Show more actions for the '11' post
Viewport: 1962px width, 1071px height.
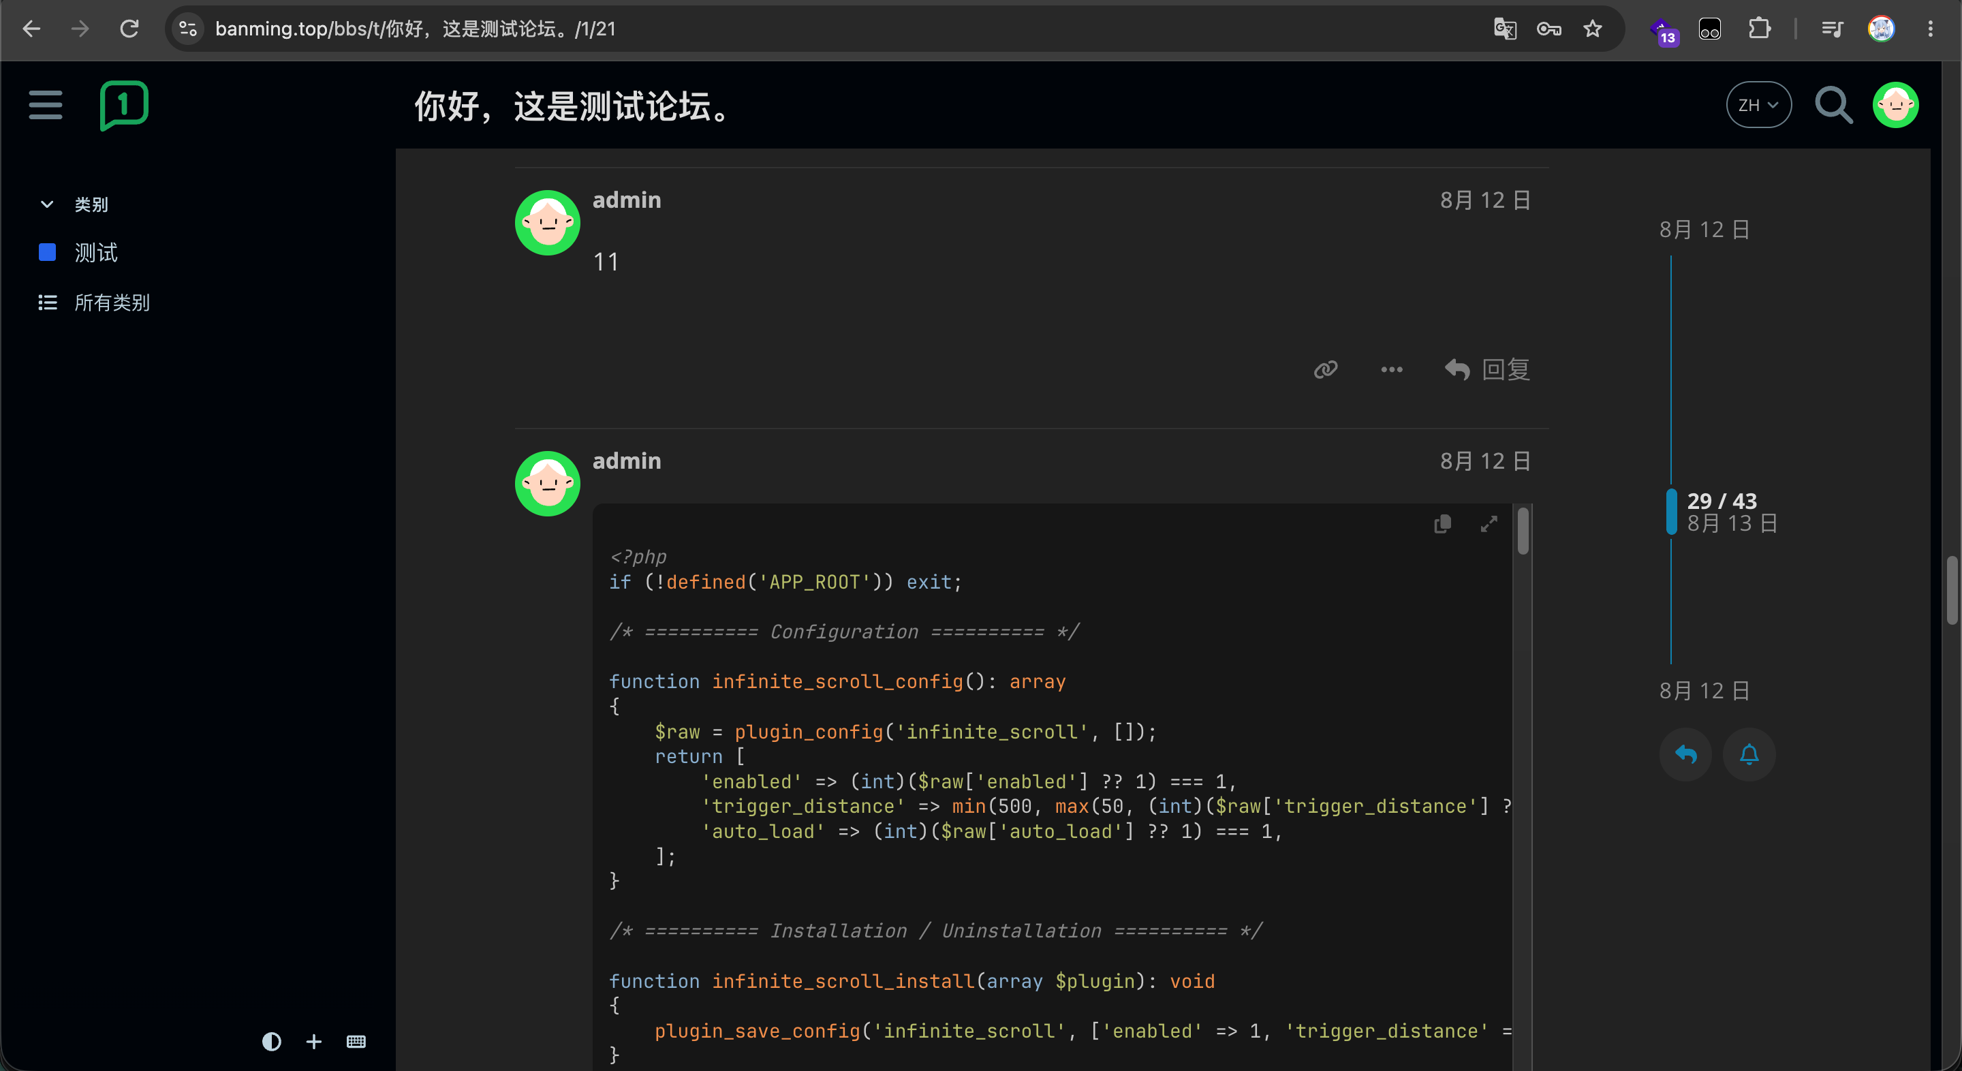click(x=1392, y=369)
